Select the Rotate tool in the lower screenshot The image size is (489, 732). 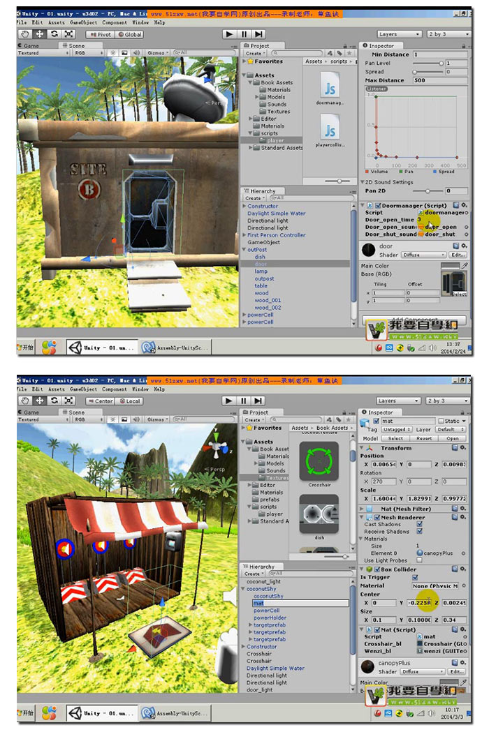tap(54, 401)
